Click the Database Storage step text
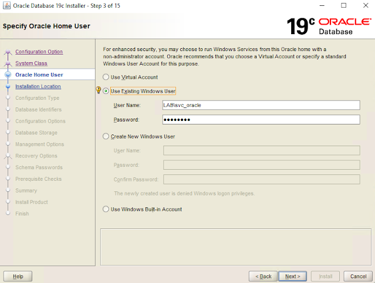The height and width of the screenshot is (283, 375). tap(36, 133)
